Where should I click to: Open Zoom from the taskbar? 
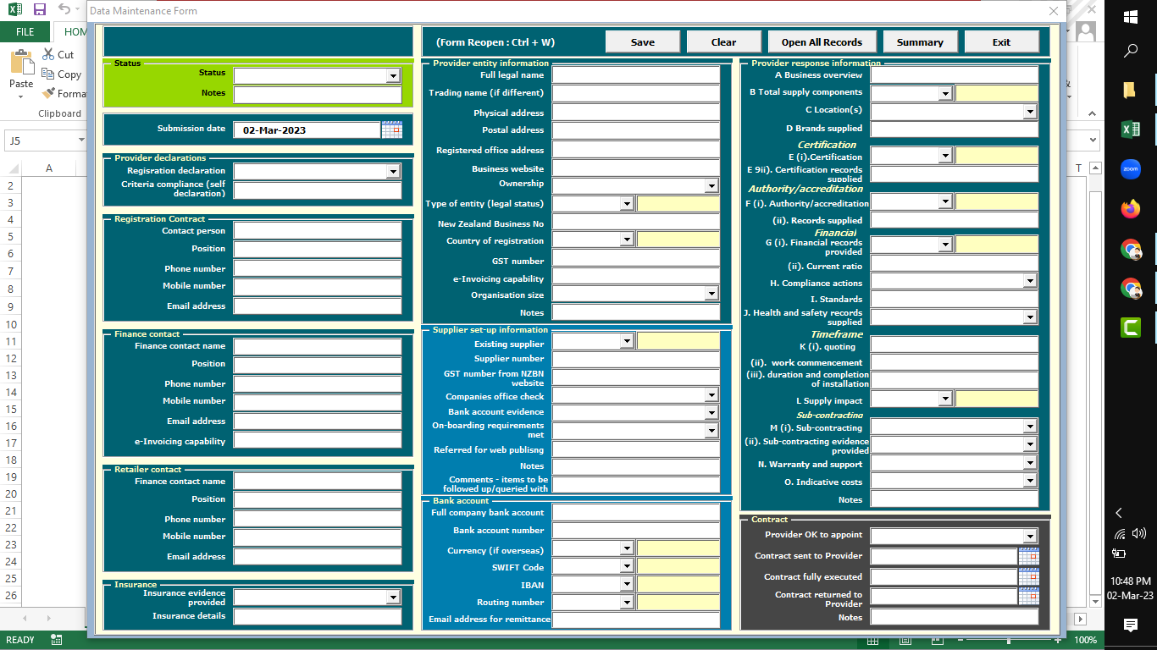click(1131, 169)
